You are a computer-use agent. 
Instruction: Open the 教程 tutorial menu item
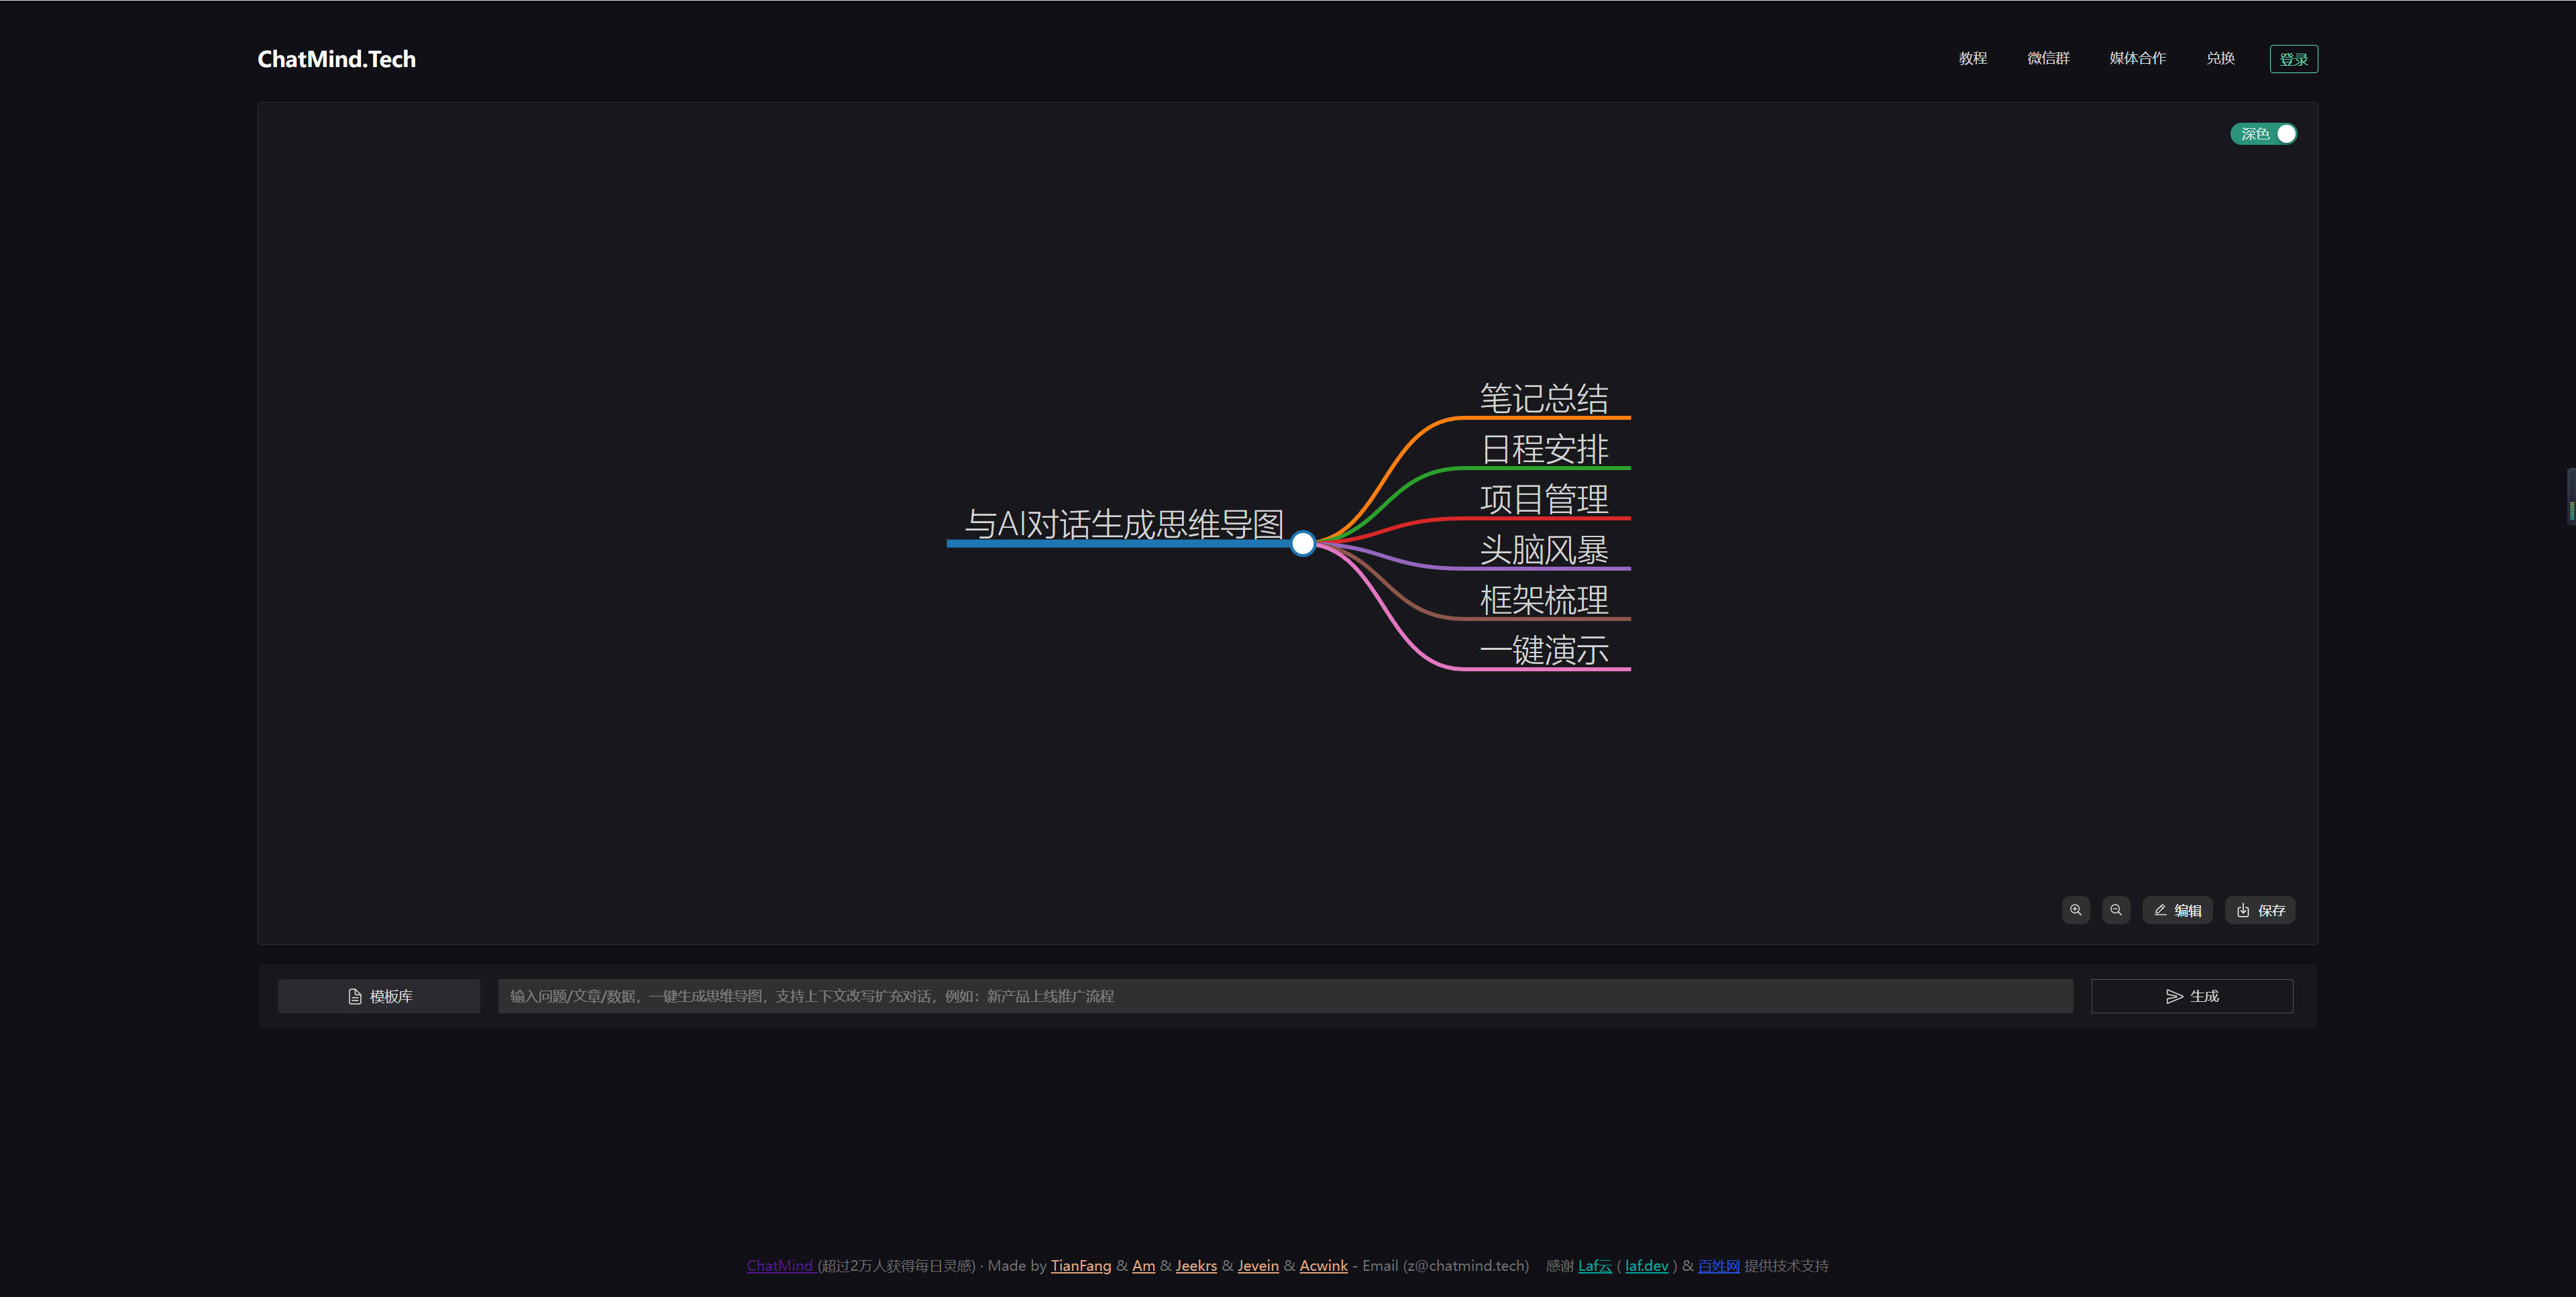pos(1972,58)
